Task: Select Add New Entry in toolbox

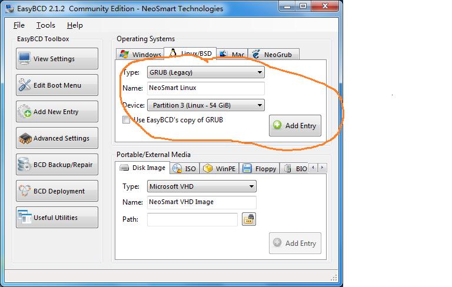Action: (x=57, y=112)
